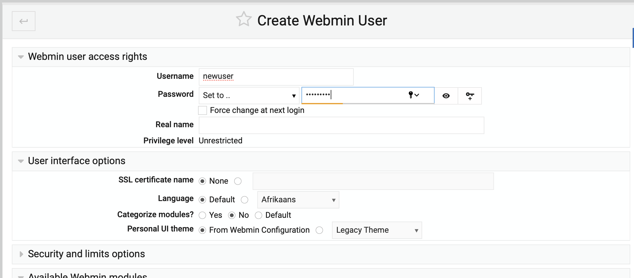This screenshot has height=278, width=634.
Task: Click the back arrow button
Action: point(24,21)
